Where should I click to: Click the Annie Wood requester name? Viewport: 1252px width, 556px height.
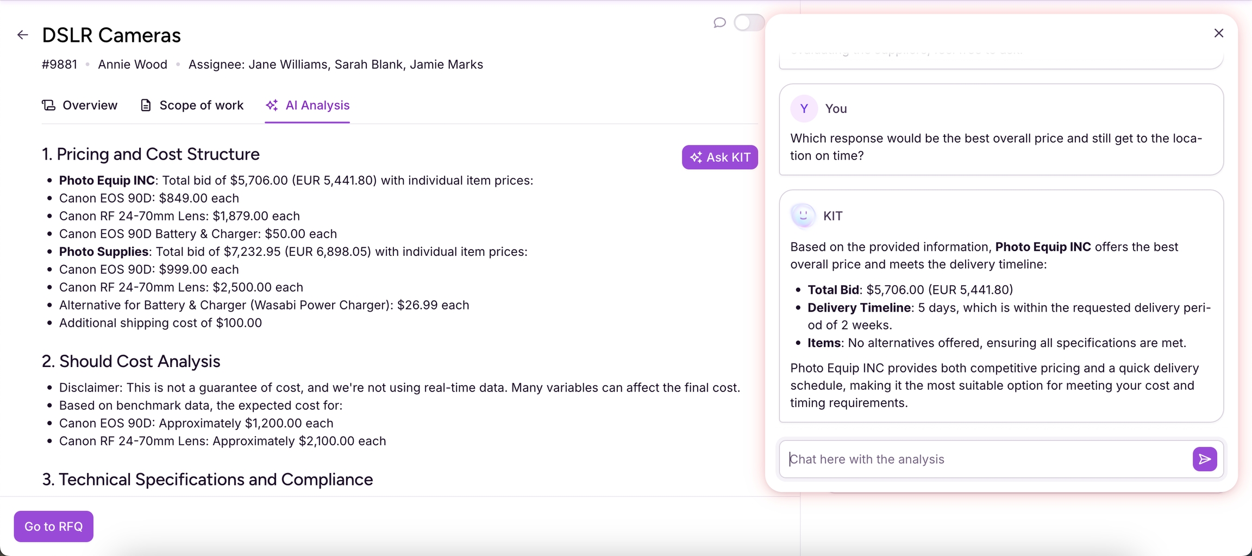[132, 65]
